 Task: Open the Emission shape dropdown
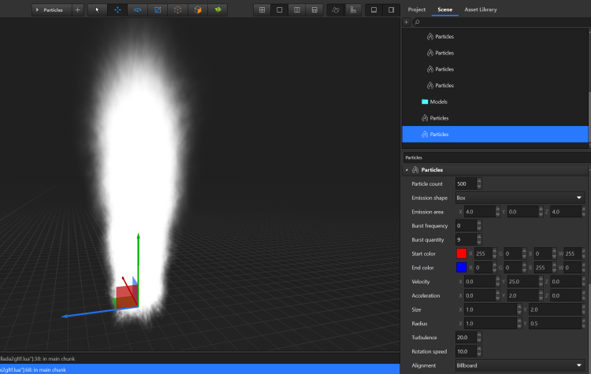(519, 198)
